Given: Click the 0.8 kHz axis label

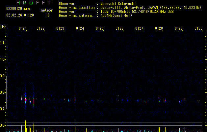Looking at the screenshot, I should click(x=3, y=92).
